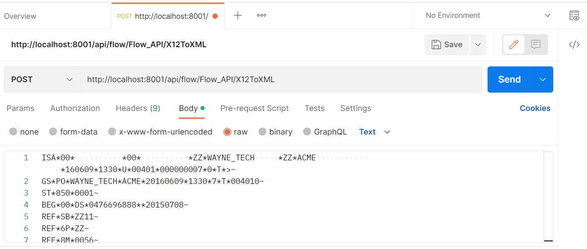Select the GraphQL body type
The image size is (587, 249).
point(307,132)
